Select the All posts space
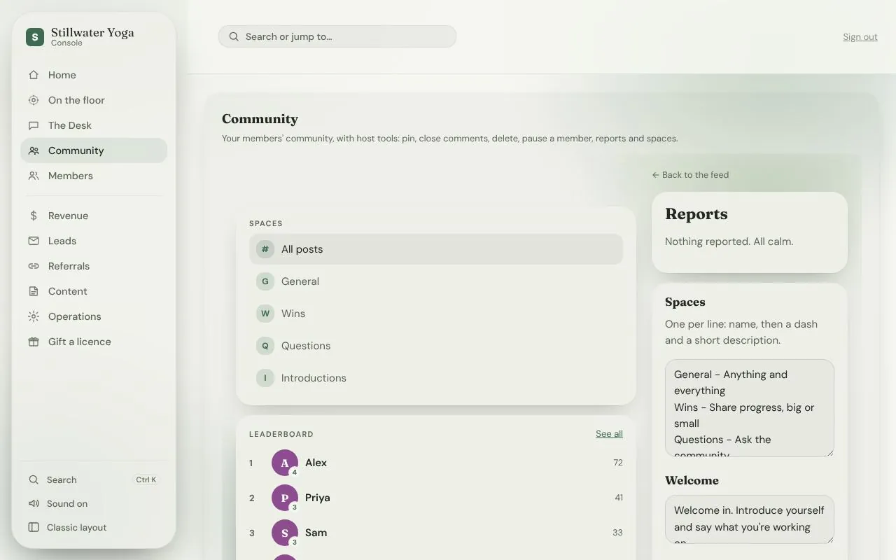This screenshot has height=560, width=896. tap(436, 249)
